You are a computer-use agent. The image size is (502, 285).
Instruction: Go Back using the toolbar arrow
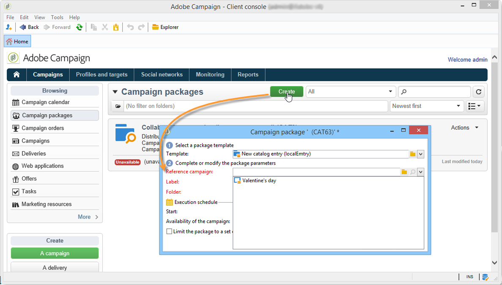(x=29, y=27)
